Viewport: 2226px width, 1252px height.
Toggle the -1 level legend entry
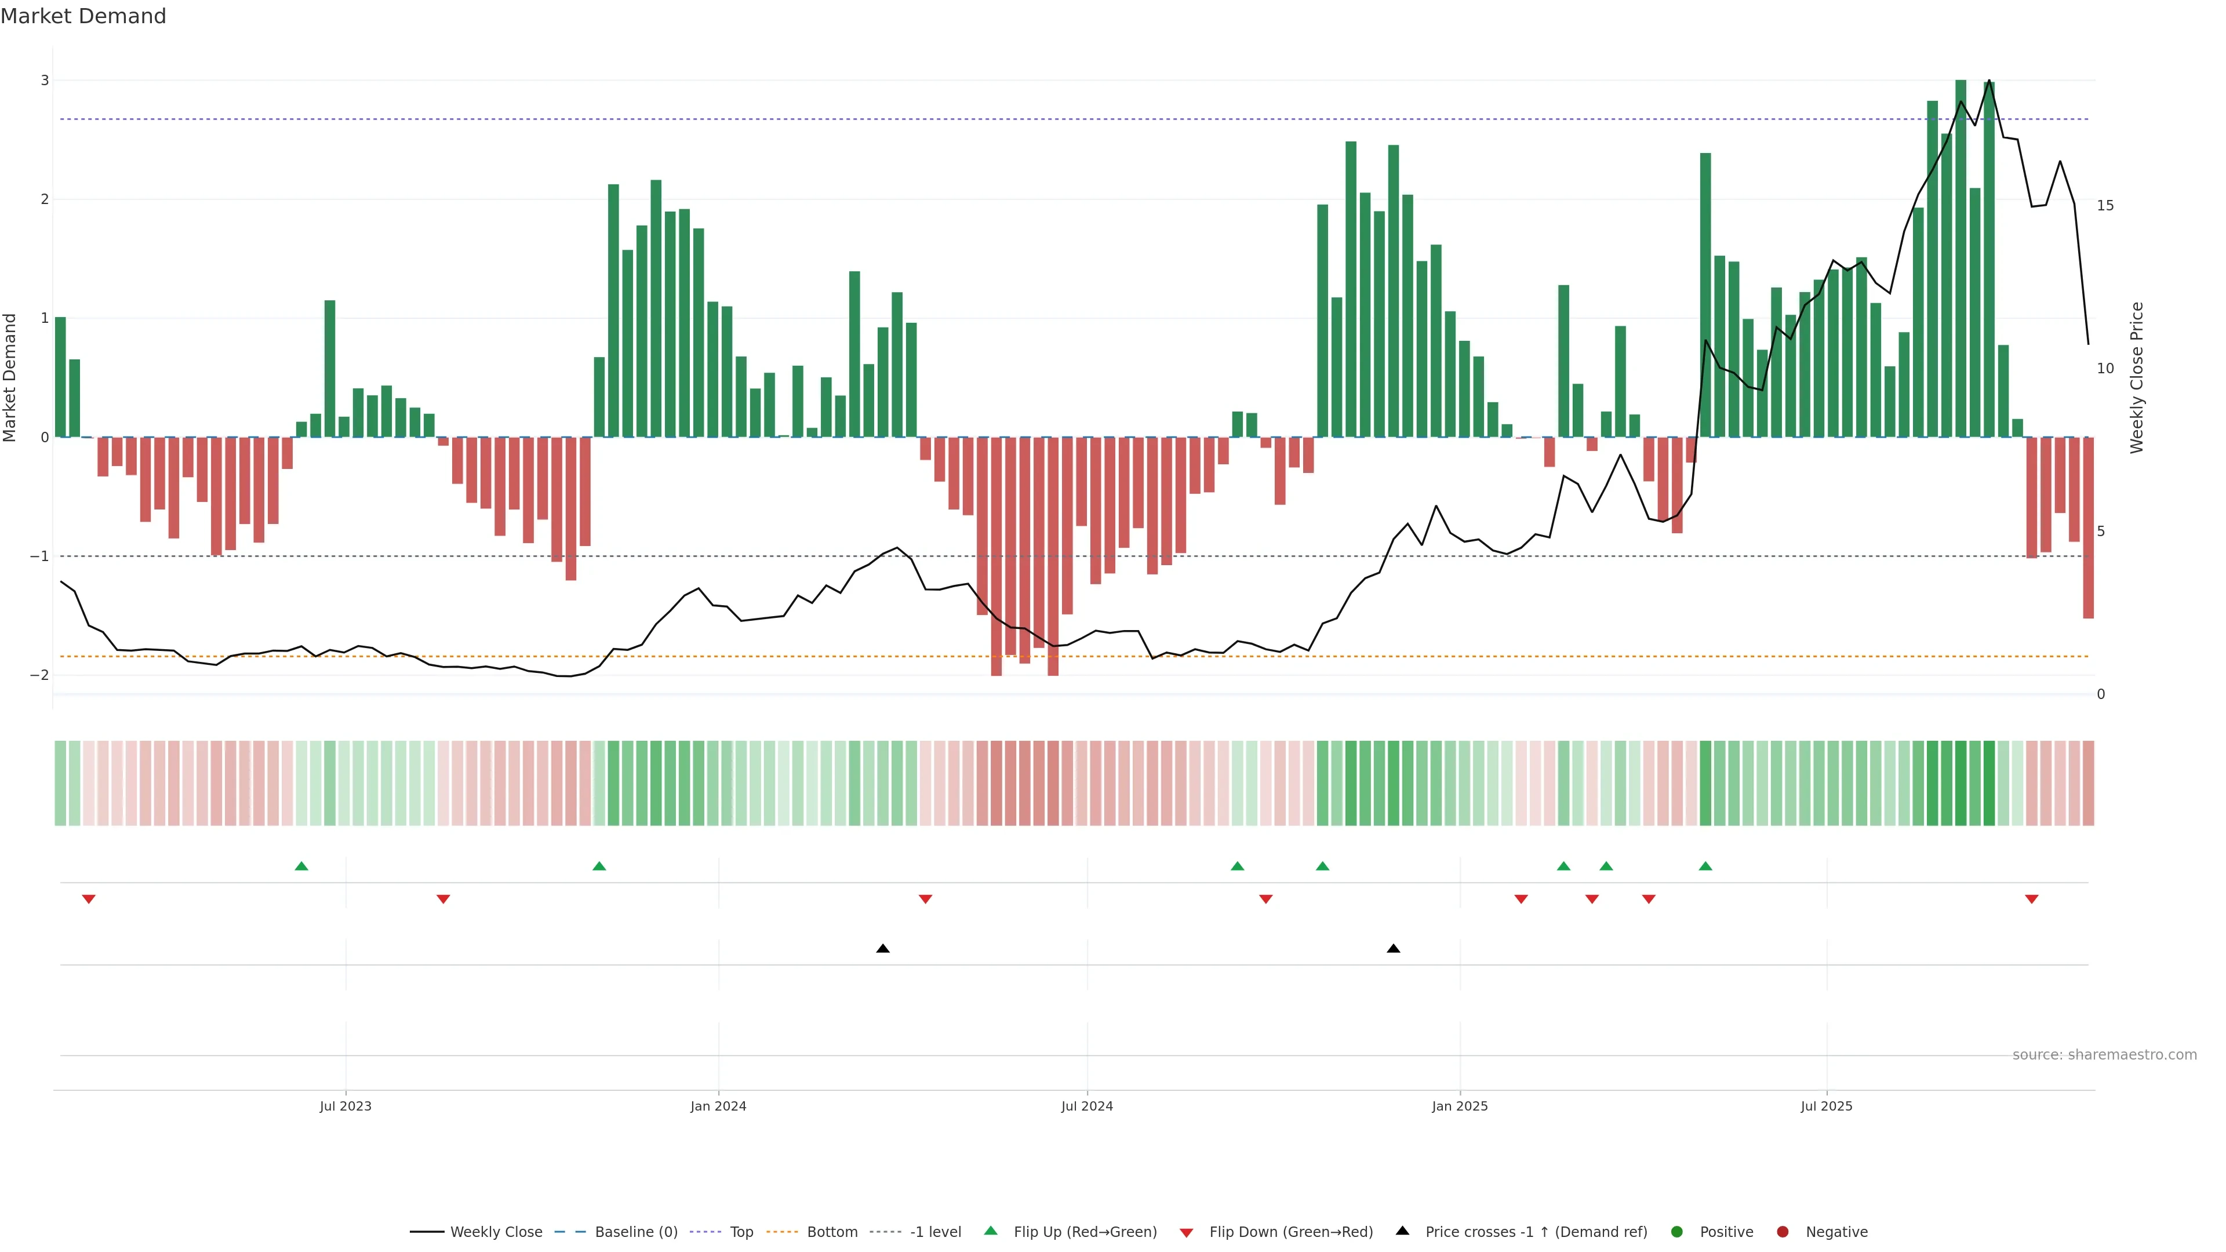pos(935,1232)
